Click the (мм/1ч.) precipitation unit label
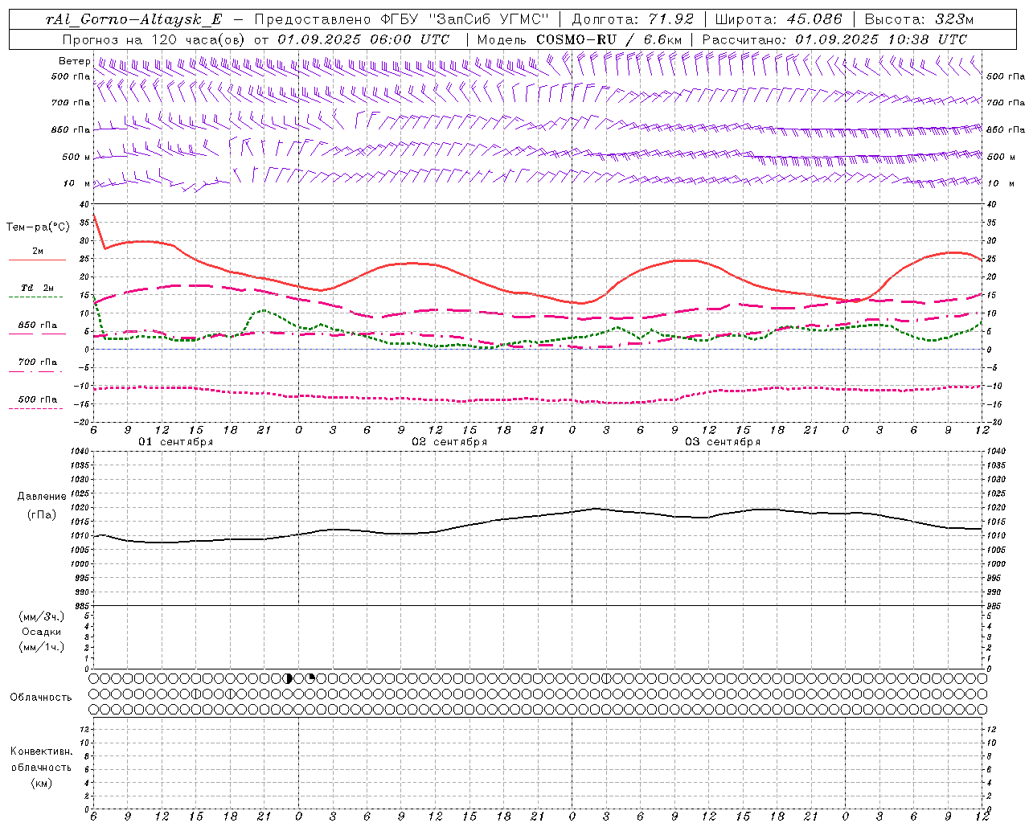The height and width of the screenshot is (823, 1029). [42, 647]
